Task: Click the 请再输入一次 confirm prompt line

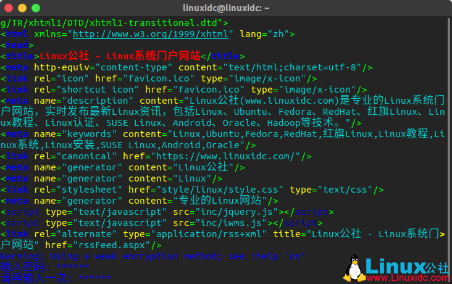Action: [56, 278]
